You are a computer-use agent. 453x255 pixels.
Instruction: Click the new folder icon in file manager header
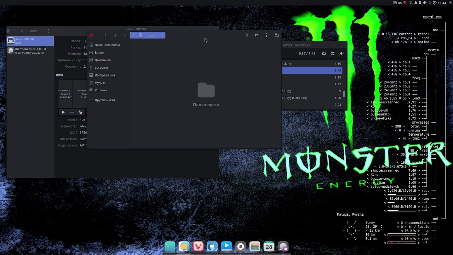click(x=277, y=35)
